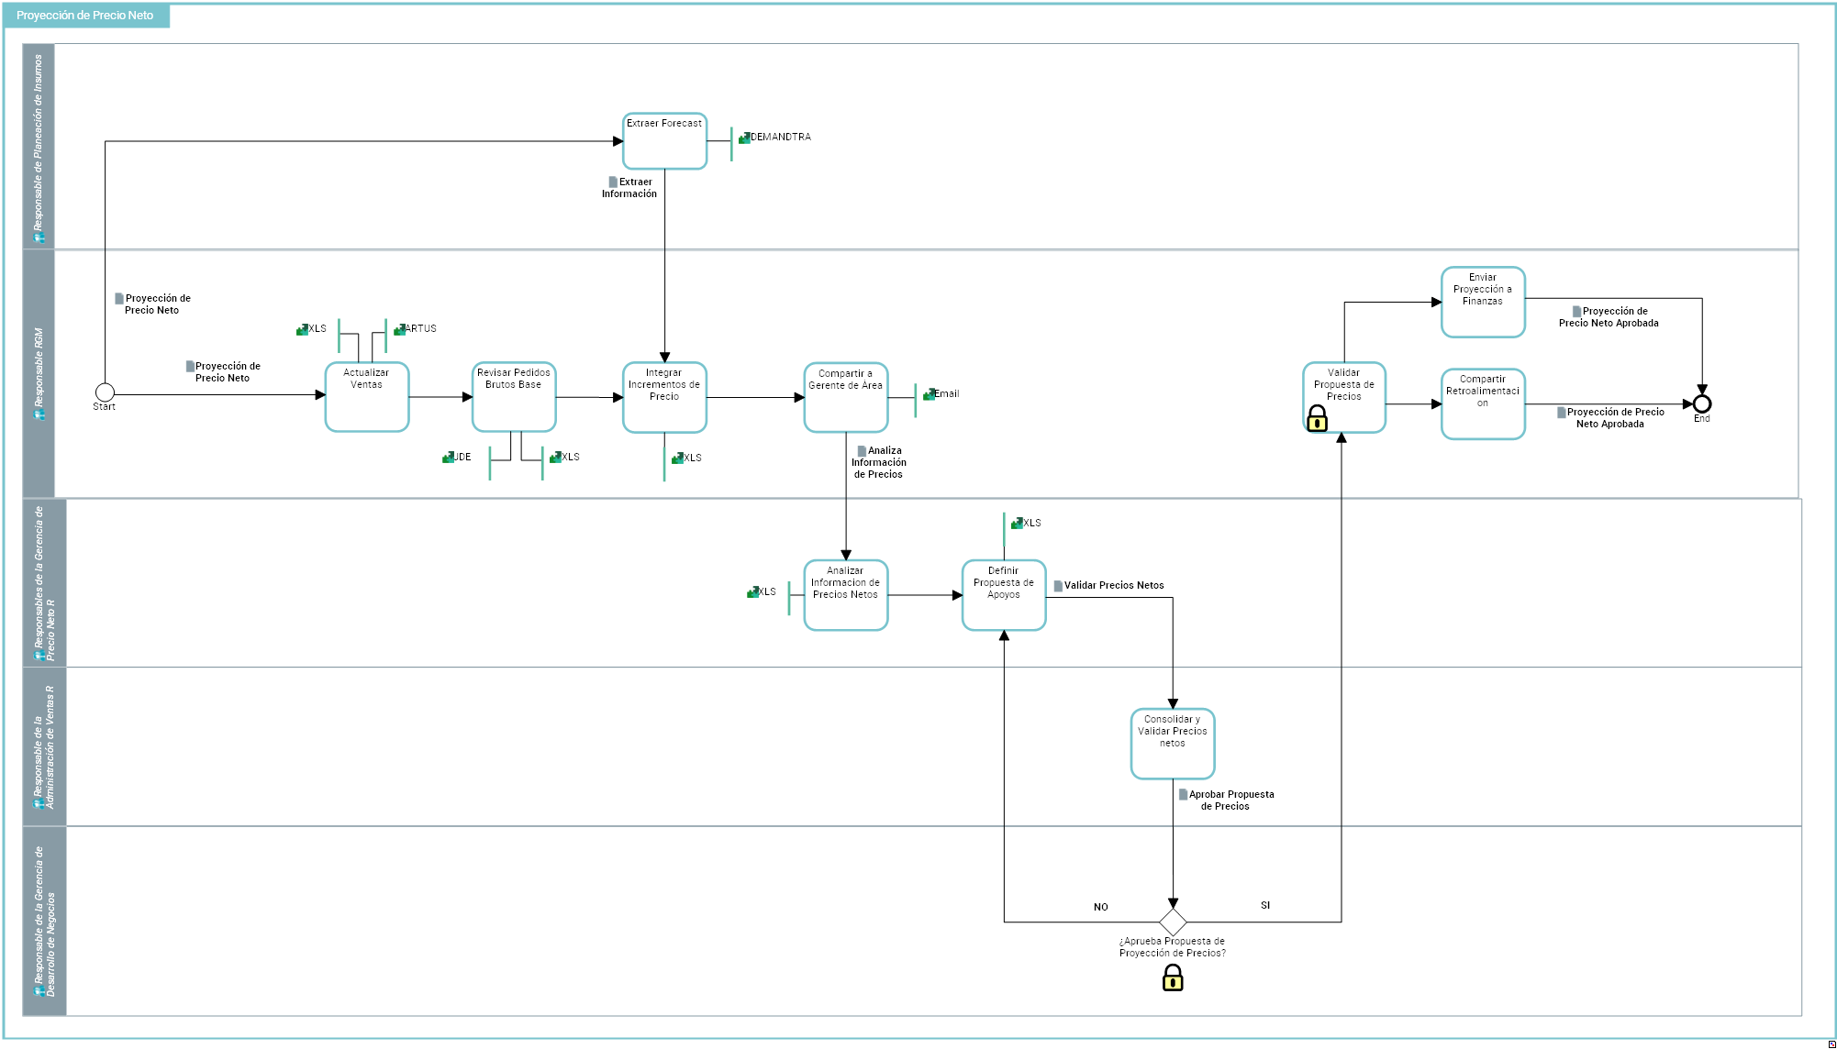Click role icon of Planeación de Insumos lane

pos(39,237)
